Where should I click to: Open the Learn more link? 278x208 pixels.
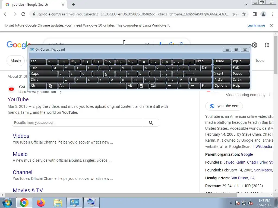(256, 25)
